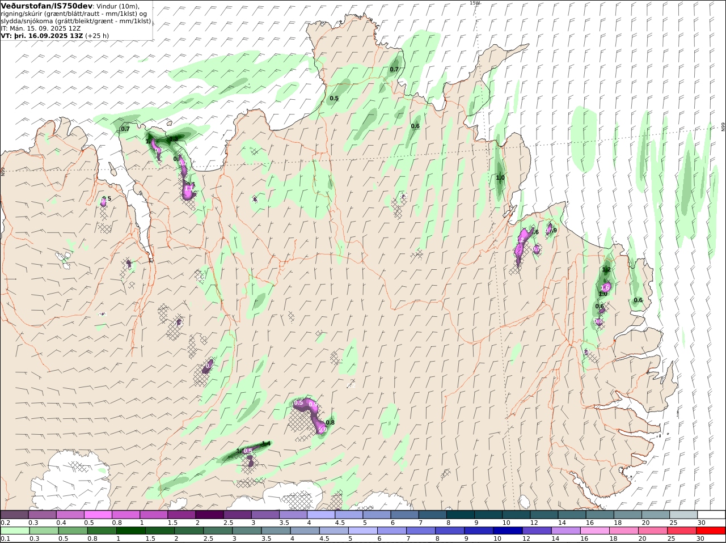Click the palest green swatch between 0.1 and 0.3
Image resolution: width=726 pixels, height=543 pixels.
click(15, 531)
